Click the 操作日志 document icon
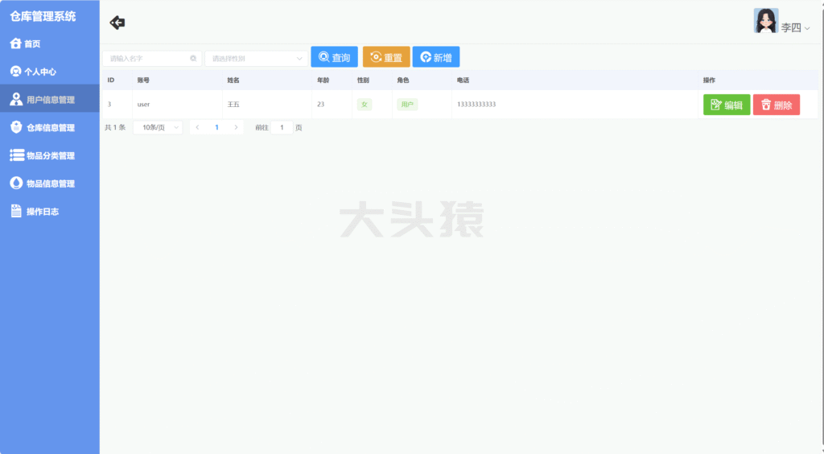 coord(16,211)
